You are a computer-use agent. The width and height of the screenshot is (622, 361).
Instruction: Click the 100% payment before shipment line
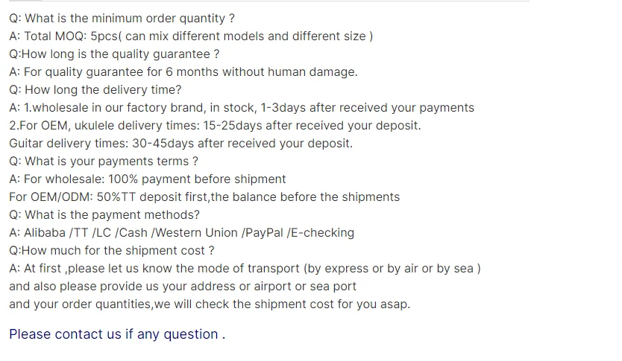[x=148, y=179]
